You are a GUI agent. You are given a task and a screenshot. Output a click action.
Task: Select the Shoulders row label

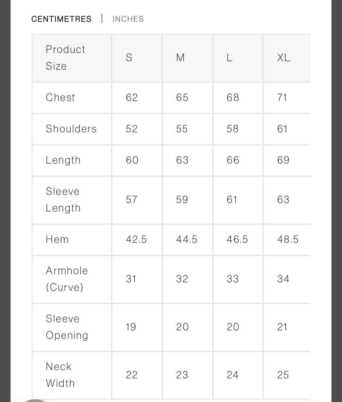(71, 129)
